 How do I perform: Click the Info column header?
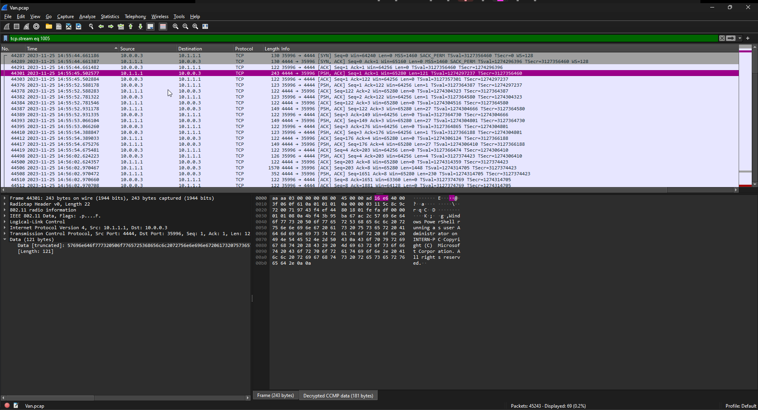(509, 49)
